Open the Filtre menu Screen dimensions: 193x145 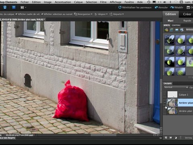point(103,2)
